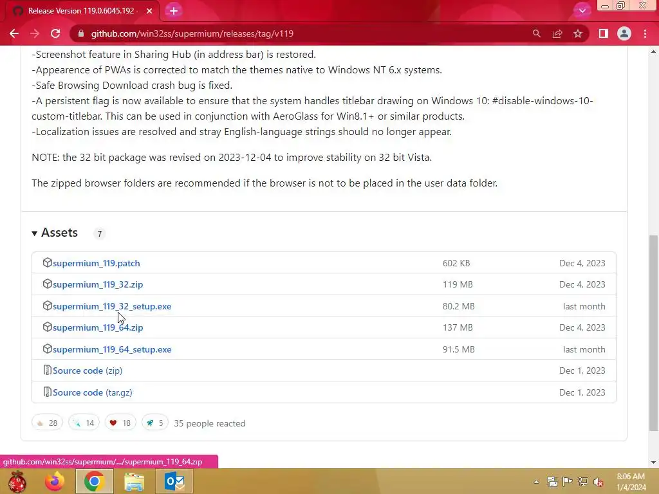Click the lock icon in address bar

[81, 33]
